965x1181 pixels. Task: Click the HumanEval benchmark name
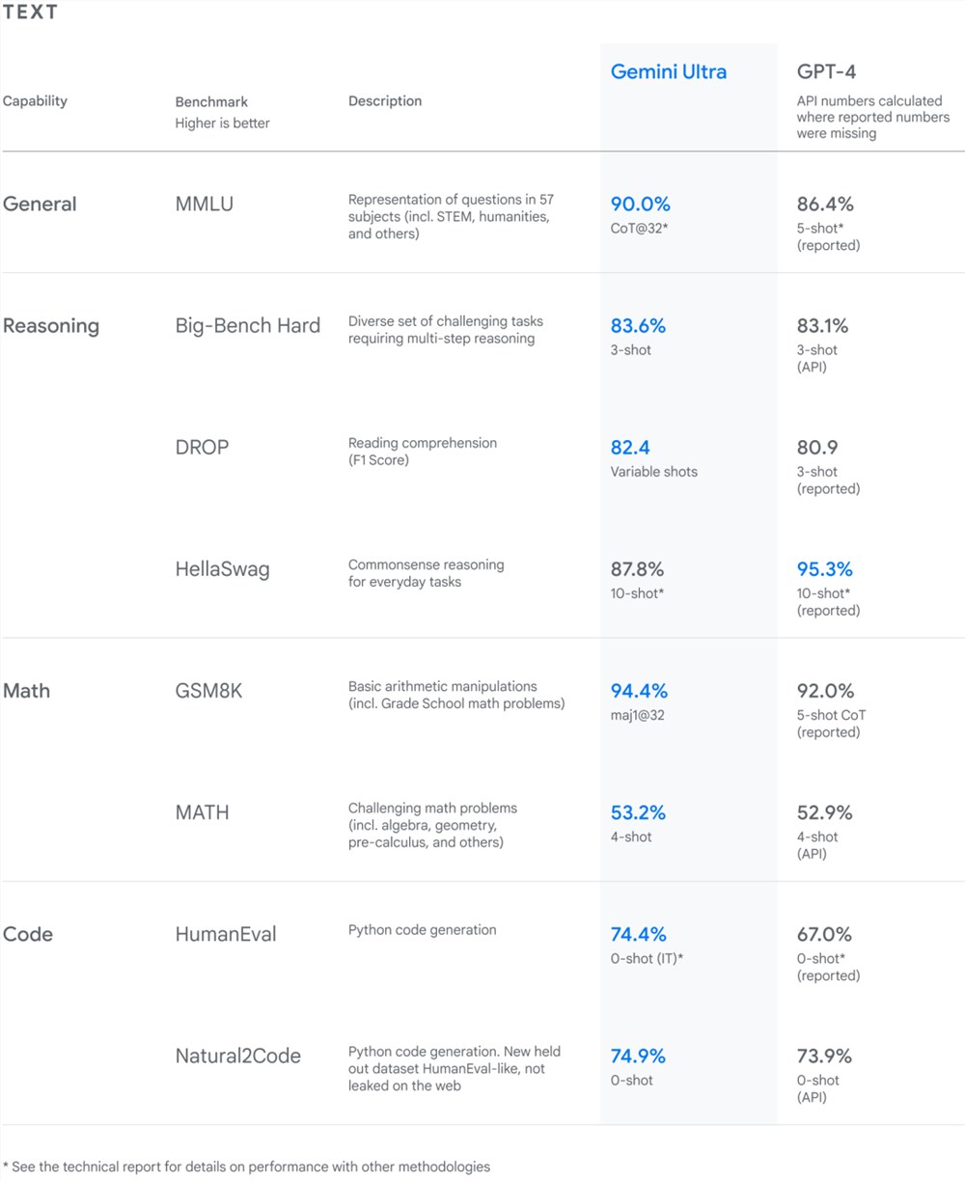point(225,934)
